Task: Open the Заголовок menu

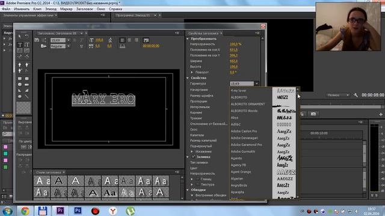Action: click(x=85, y=9)
